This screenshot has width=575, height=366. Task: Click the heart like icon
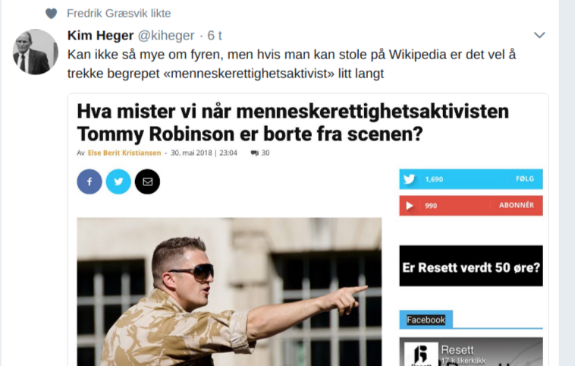coord(52,14)
